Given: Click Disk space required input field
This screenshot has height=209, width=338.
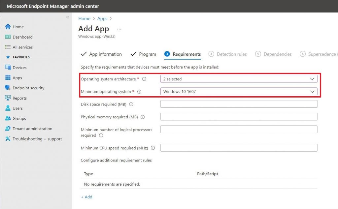Looking at the screenshot, I should (239, 104).
